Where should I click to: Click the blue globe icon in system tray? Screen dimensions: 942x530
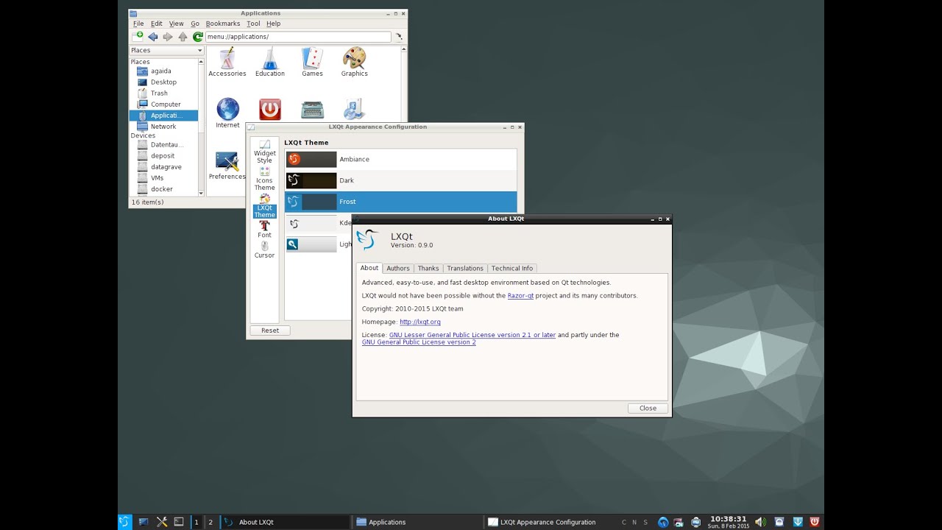(x=663, y=522)
